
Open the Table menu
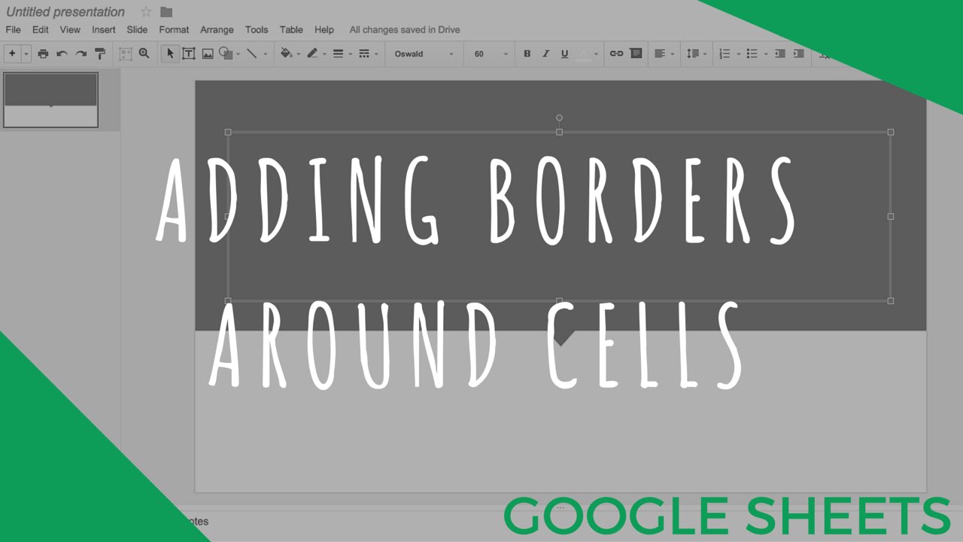[x=291, y=29]
